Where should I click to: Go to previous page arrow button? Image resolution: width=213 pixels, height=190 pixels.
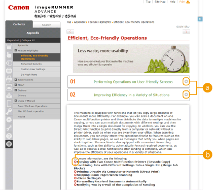70,31
